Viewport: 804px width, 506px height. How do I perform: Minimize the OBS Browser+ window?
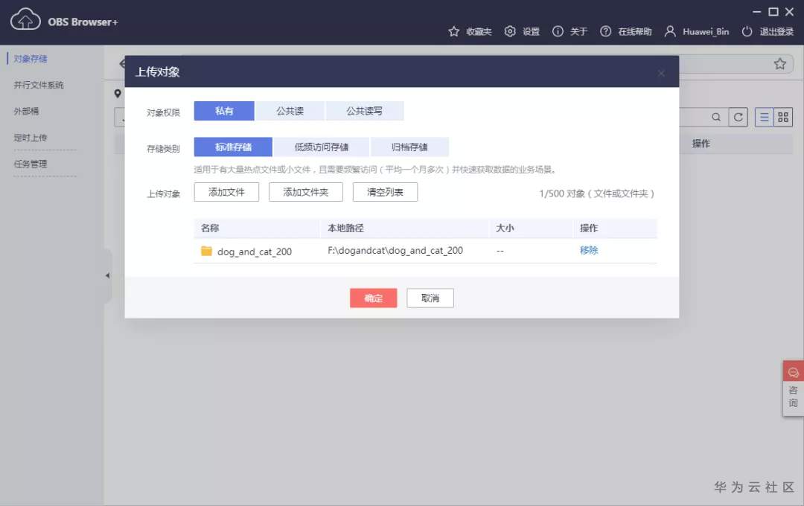coord(757,11)
